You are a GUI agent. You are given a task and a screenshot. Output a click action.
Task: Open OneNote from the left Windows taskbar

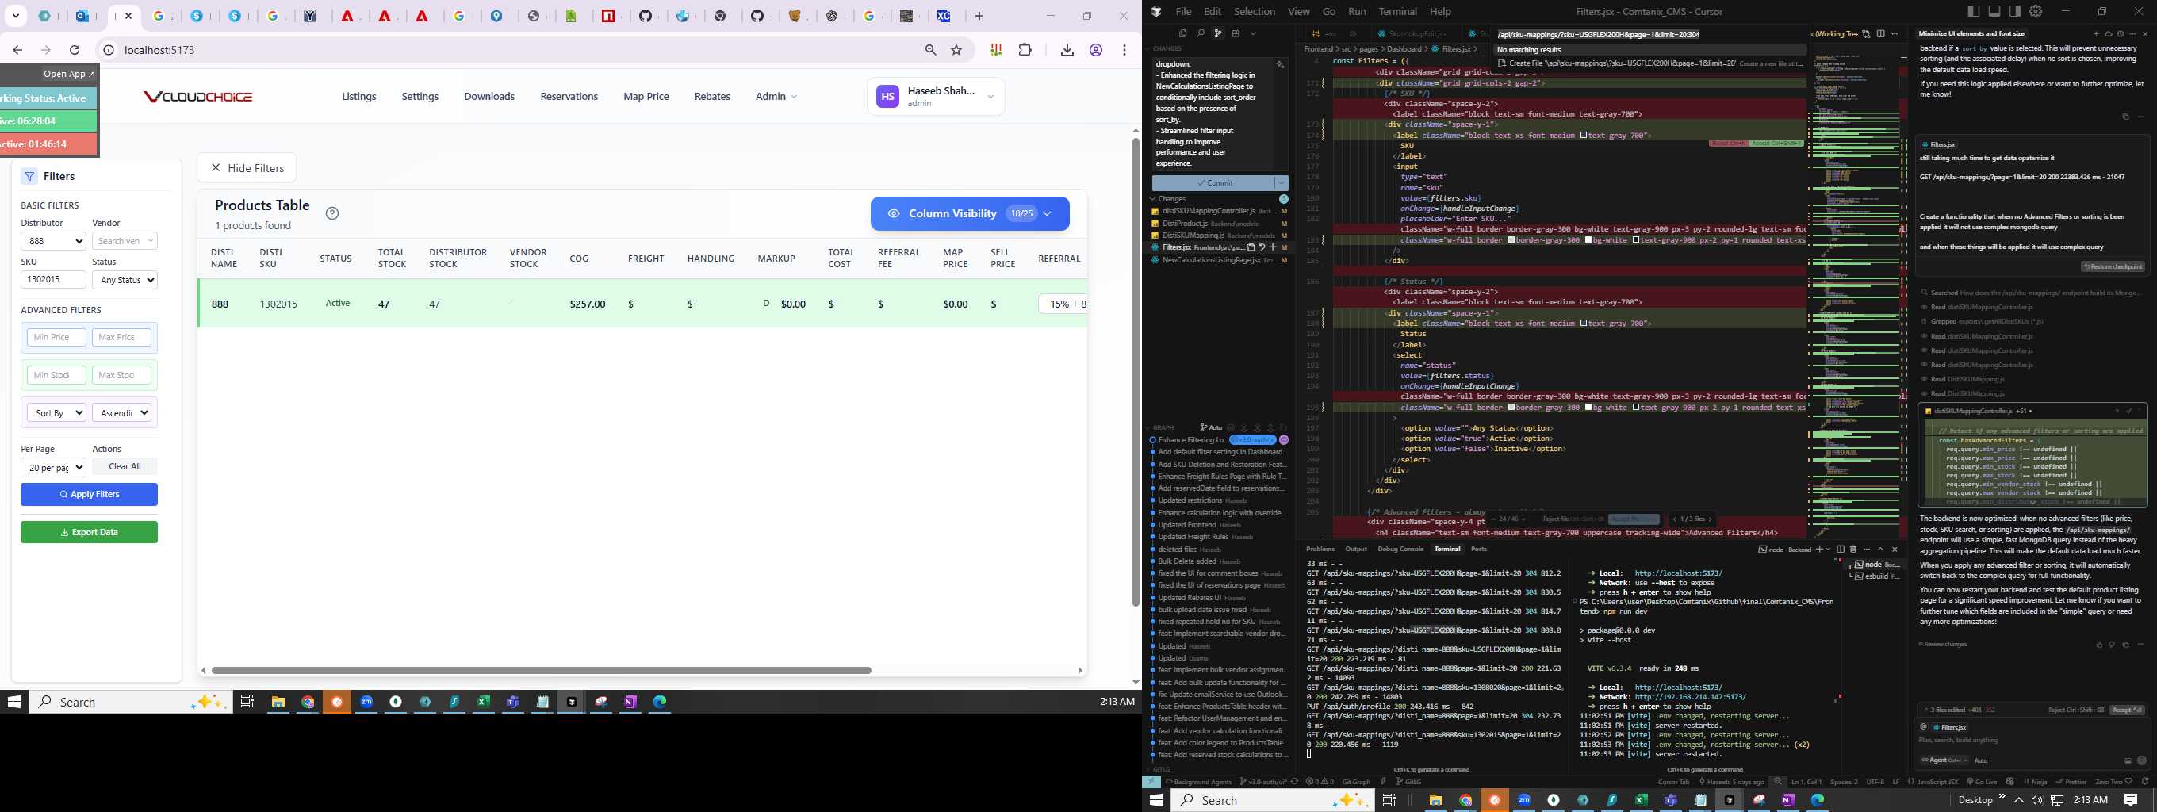point(630,703)
